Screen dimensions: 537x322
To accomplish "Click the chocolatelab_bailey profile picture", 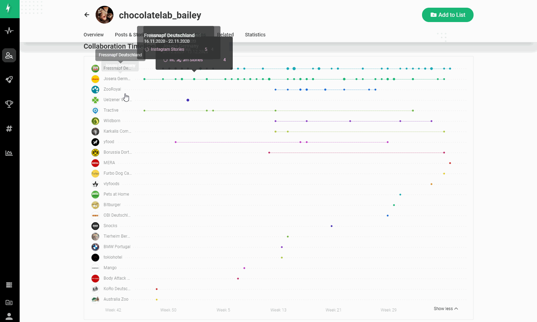I will click(104, 15).
